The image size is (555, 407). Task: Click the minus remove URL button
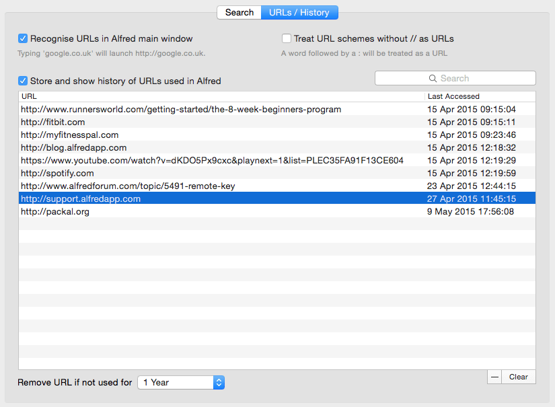494,377
